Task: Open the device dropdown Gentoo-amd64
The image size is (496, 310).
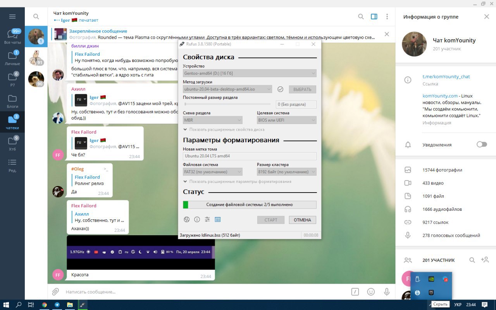Action: coord(250,73)
